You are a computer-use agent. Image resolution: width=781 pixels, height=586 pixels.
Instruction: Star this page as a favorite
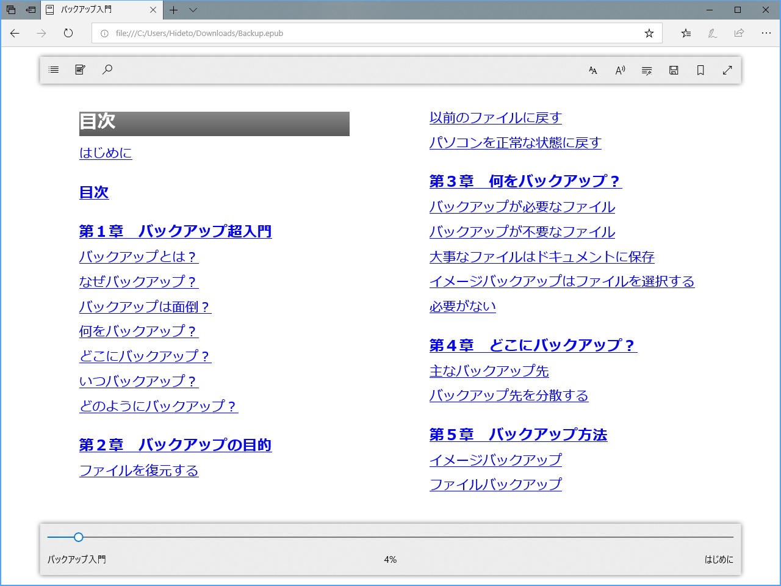(649, 33)
